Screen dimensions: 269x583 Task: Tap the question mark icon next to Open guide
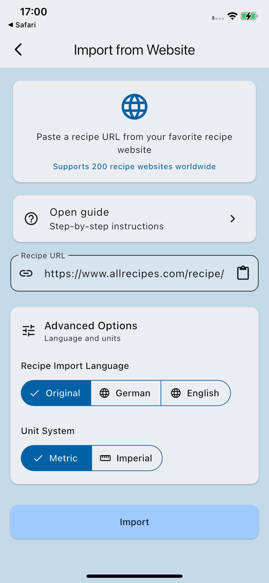point(31,219)
